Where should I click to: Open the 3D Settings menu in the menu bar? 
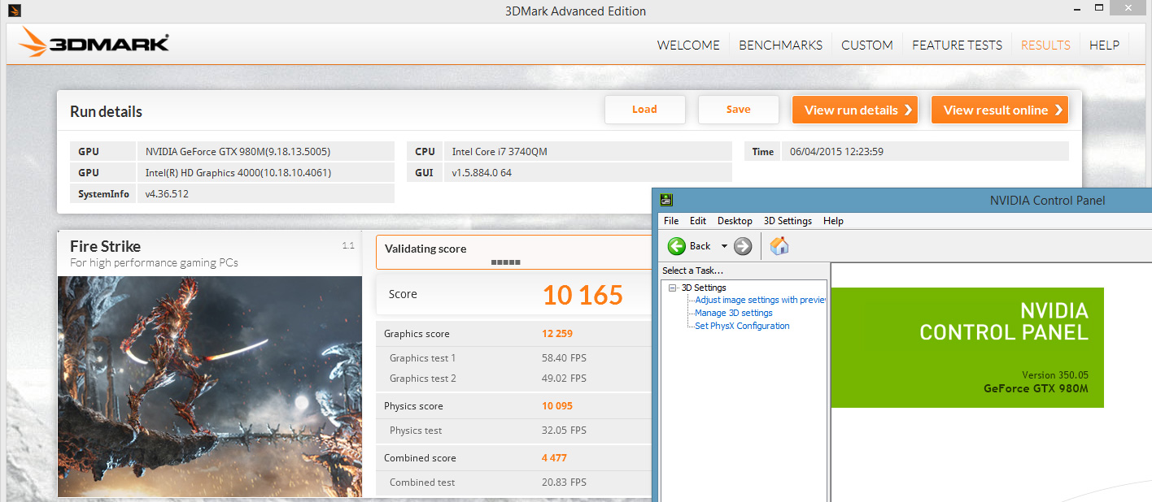coord(788,221)
